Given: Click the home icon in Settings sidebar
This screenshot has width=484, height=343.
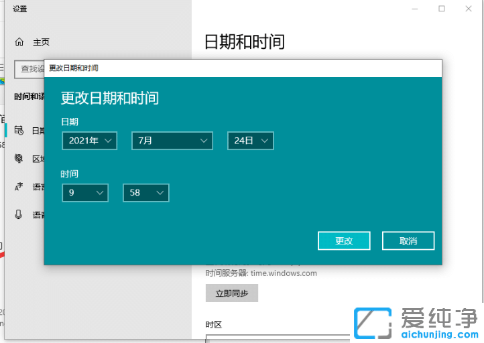Looking at the screenshot, I should click(x=19, y=42).
